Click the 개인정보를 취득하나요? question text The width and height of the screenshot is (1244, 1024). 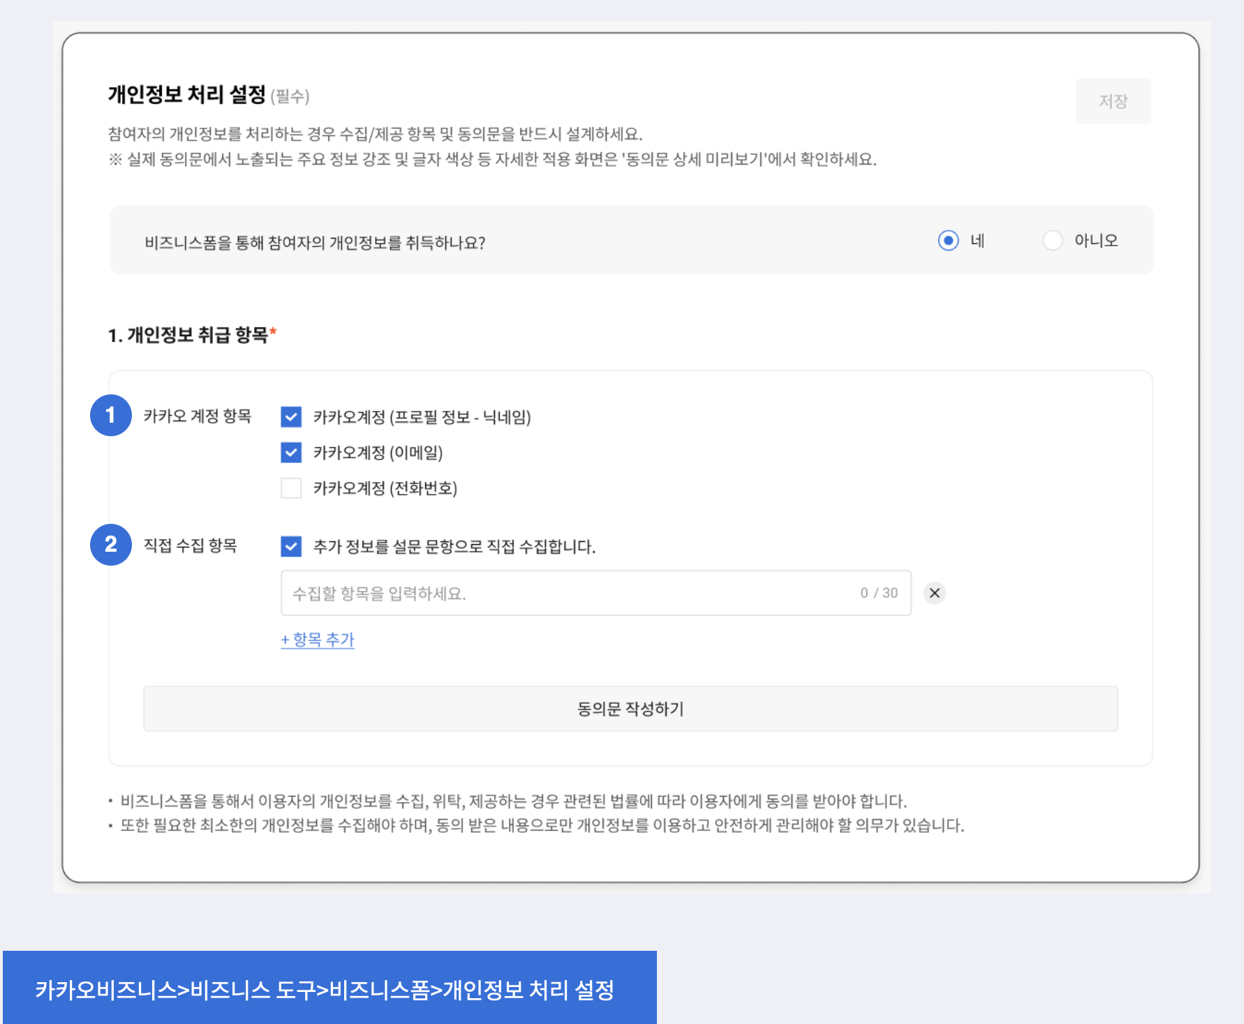coord(315,243)
